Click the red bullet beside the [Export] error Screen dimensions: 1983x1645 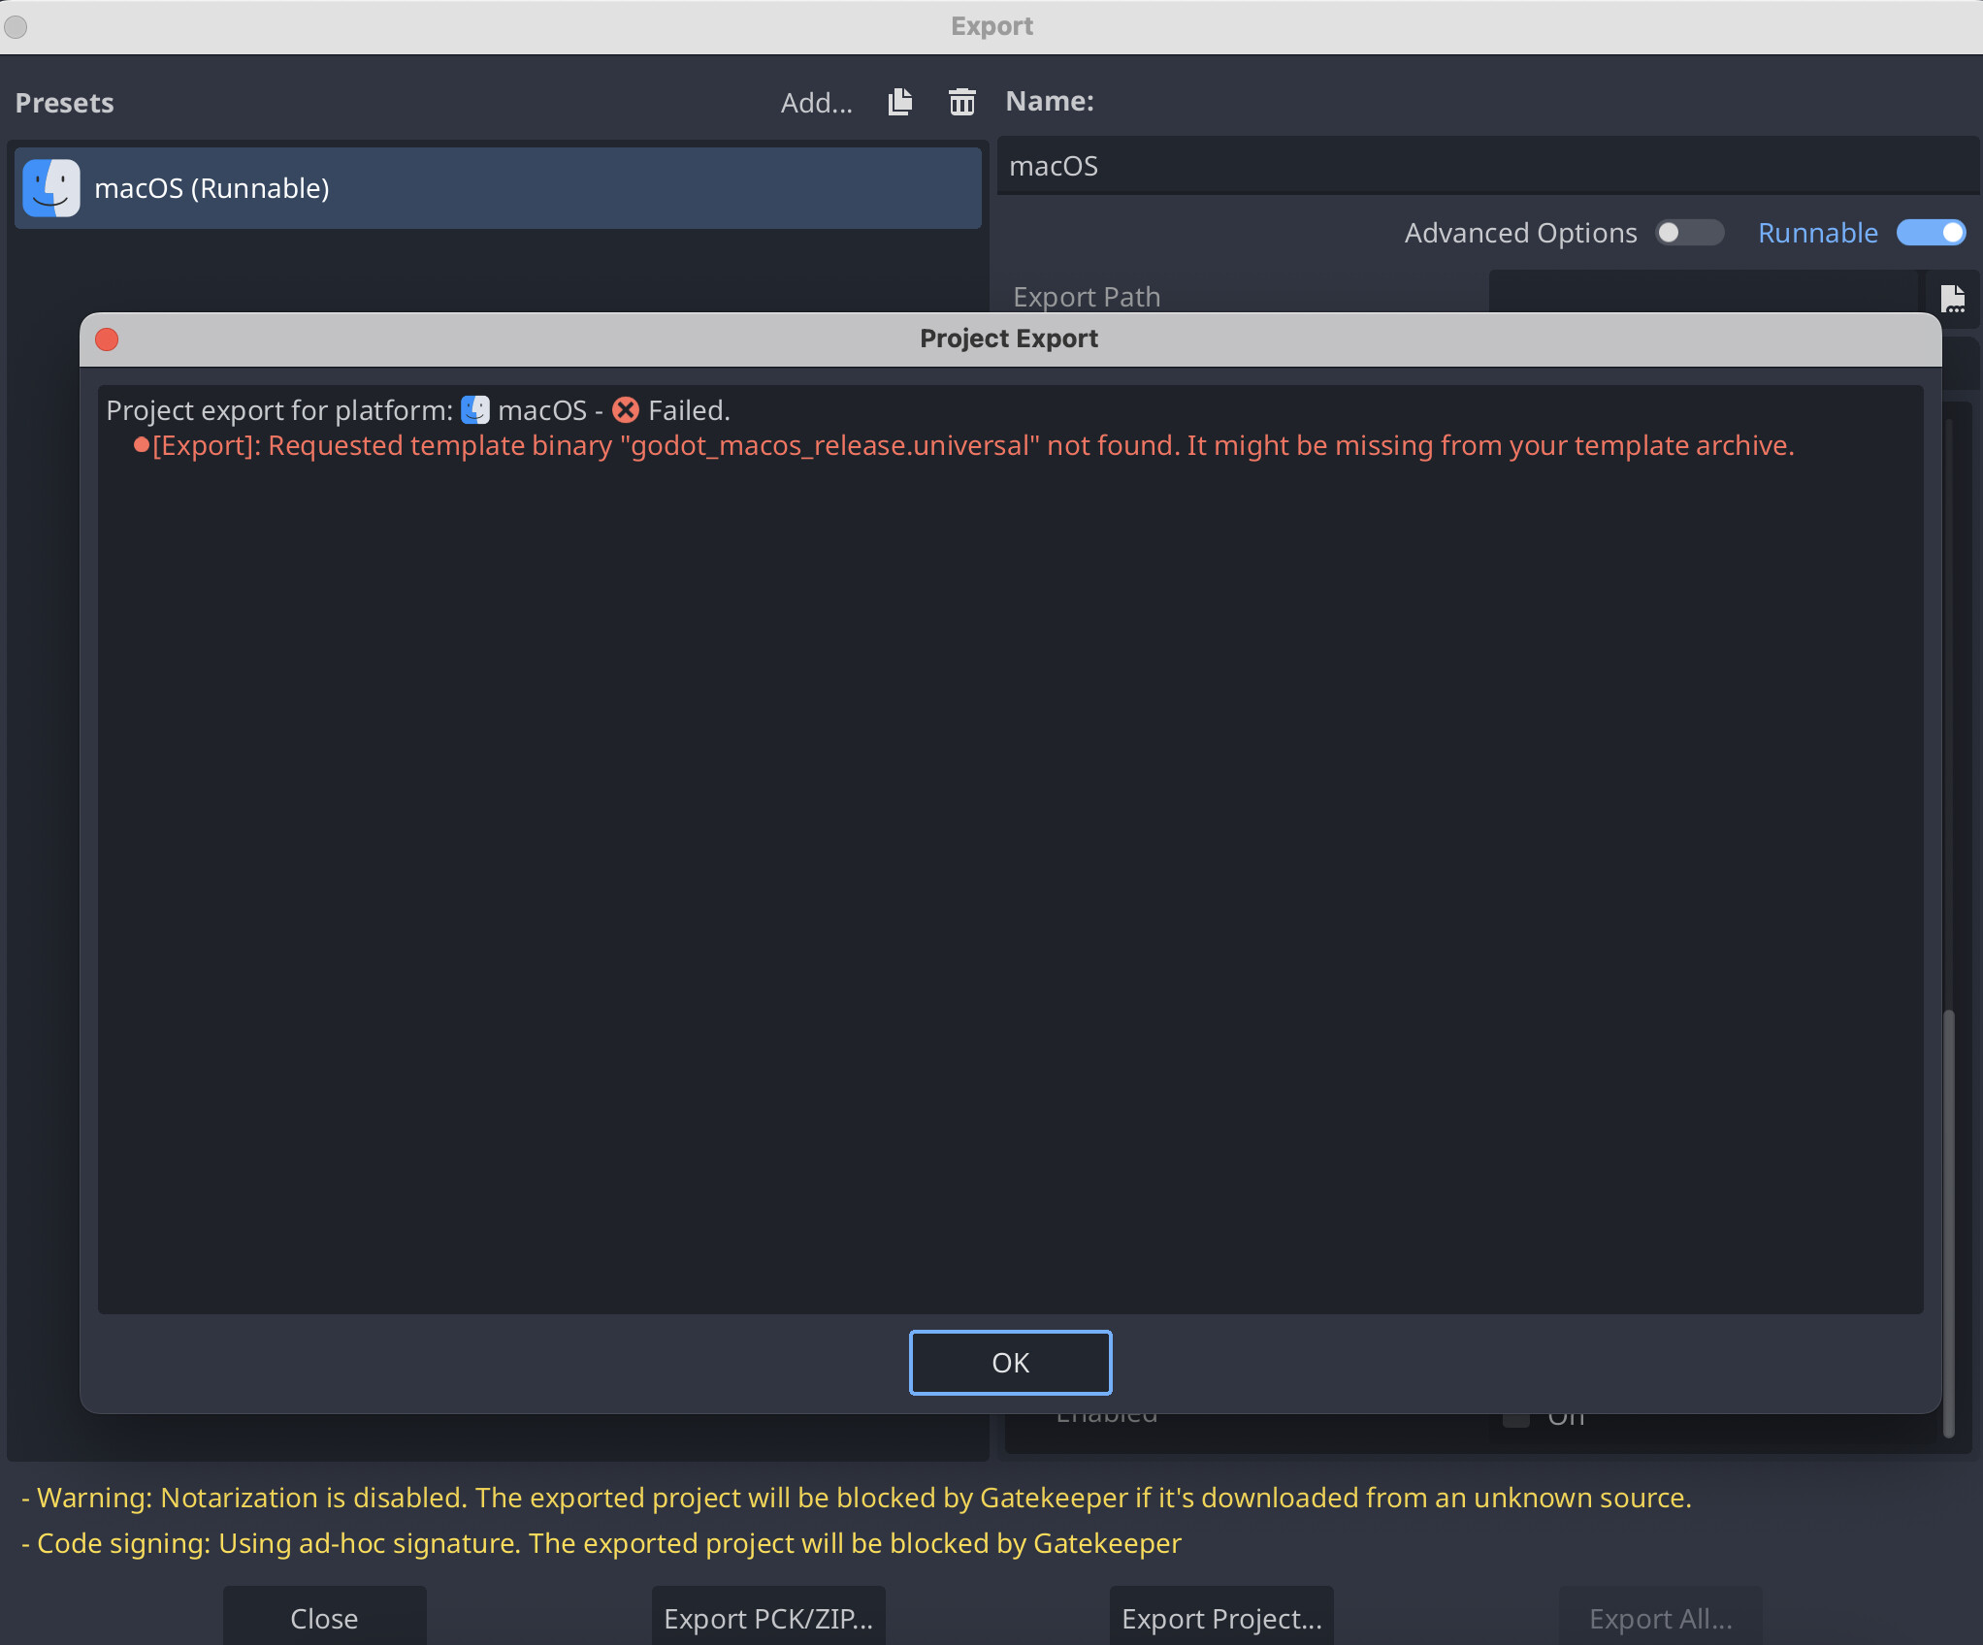point(142,445)
